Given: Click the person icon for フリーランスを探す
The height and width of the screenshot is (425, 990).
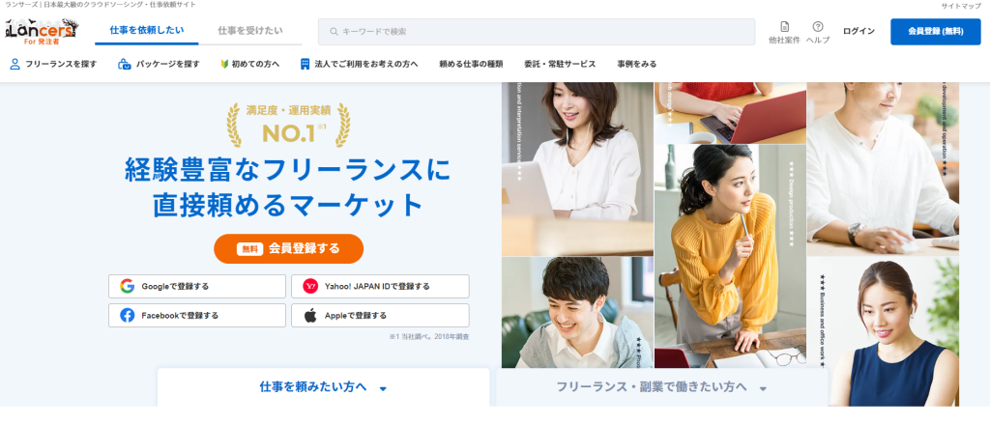Looking at the screenshot, I should click(x=15, y=64).
